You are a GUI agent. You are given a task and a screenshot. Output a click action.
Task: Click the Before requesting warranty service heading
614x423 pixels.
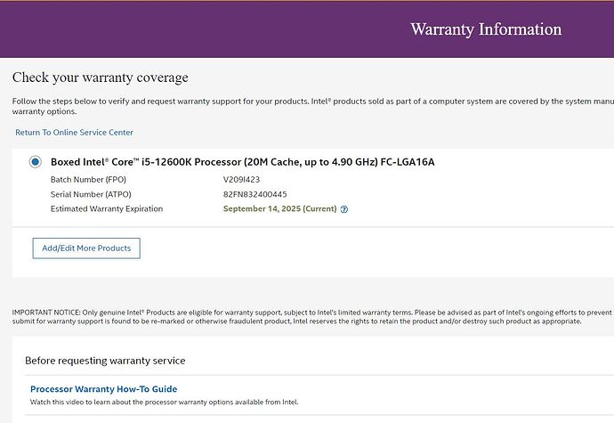pos(105,361)
